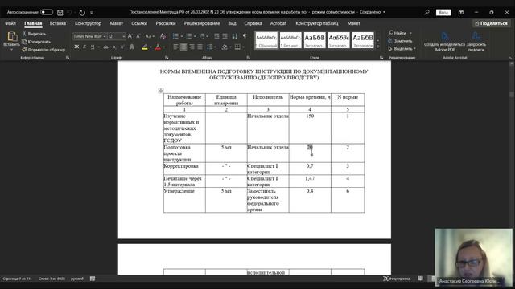Click the Вход sign-in button

coord(443,13)
